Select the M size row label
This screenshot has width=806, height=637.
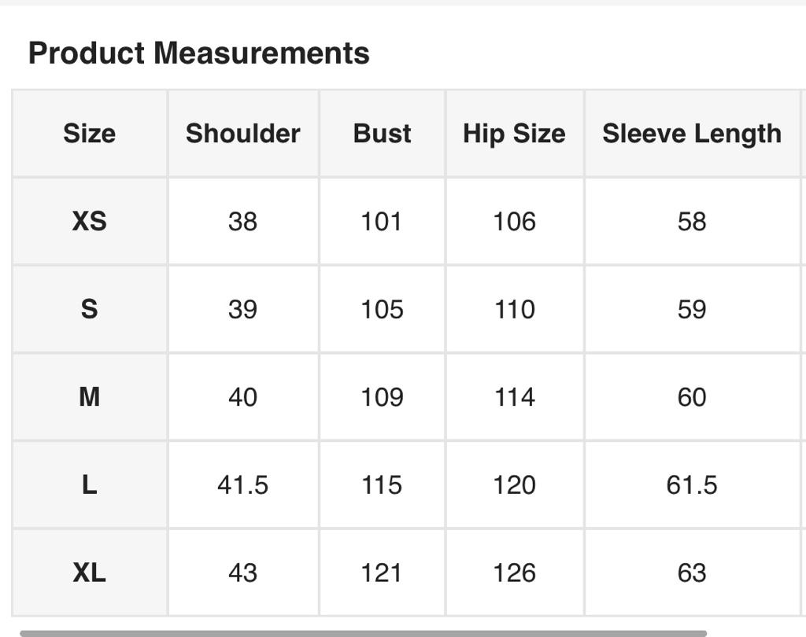(90, 397)
